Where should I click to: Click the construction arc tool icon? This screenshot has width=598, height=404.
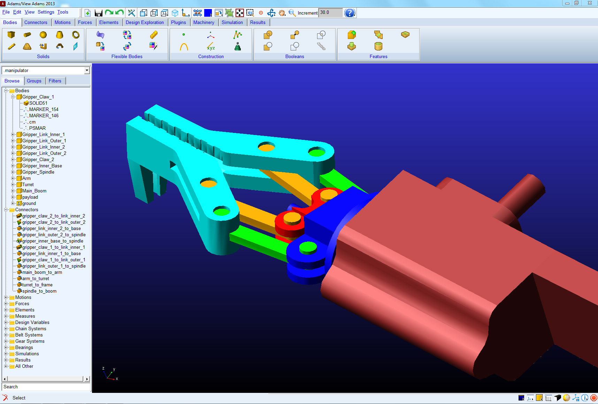[x=184, y=47]
